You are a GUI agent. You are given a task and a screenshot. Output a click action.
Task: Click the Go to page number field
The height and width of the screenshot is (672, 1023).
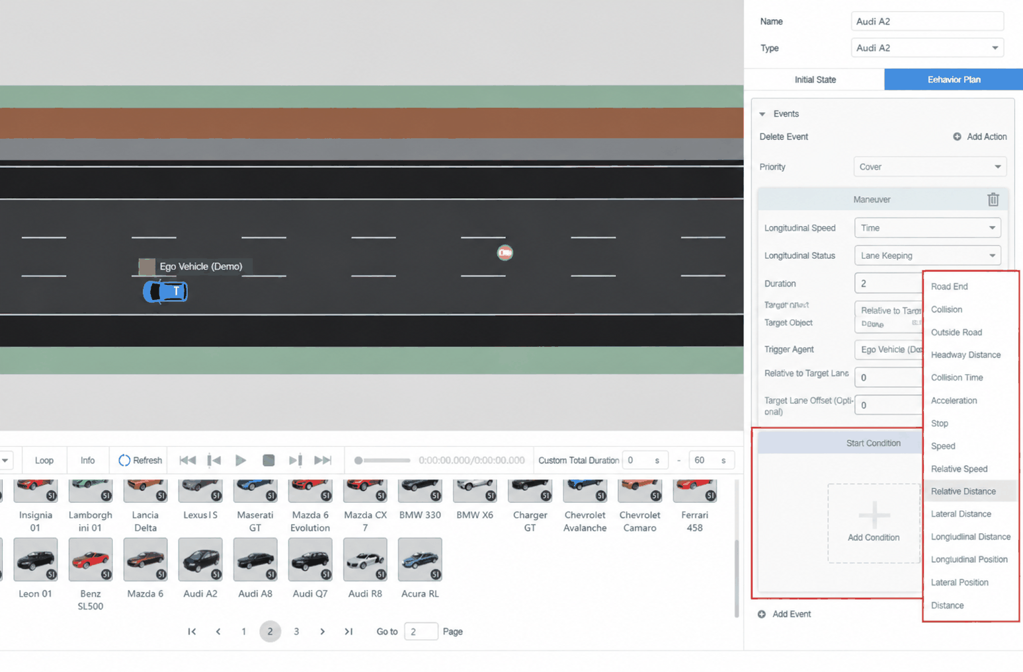click(421, 632)
